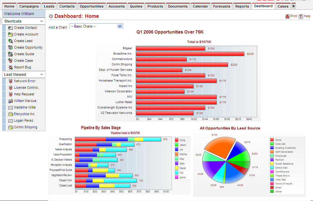
Task: Open the Cortini Shipping recent item link
Action: [x=25, y=127]
